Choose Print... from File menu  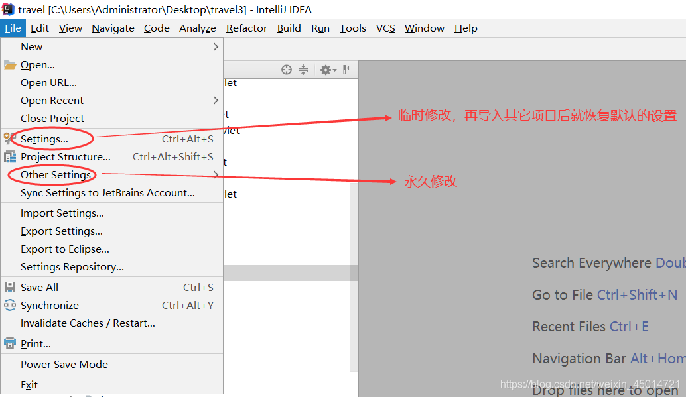tap(112, 344)
